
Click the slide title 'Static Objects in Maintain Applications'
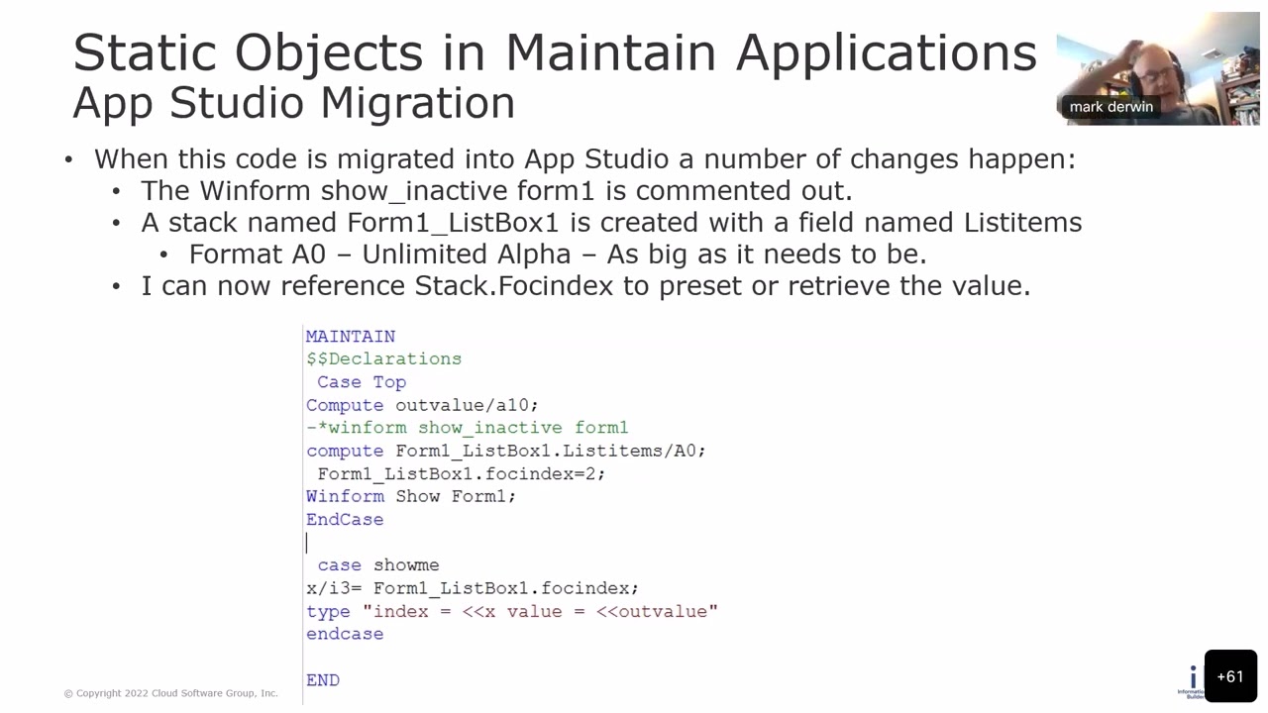[x=555, y=52]
